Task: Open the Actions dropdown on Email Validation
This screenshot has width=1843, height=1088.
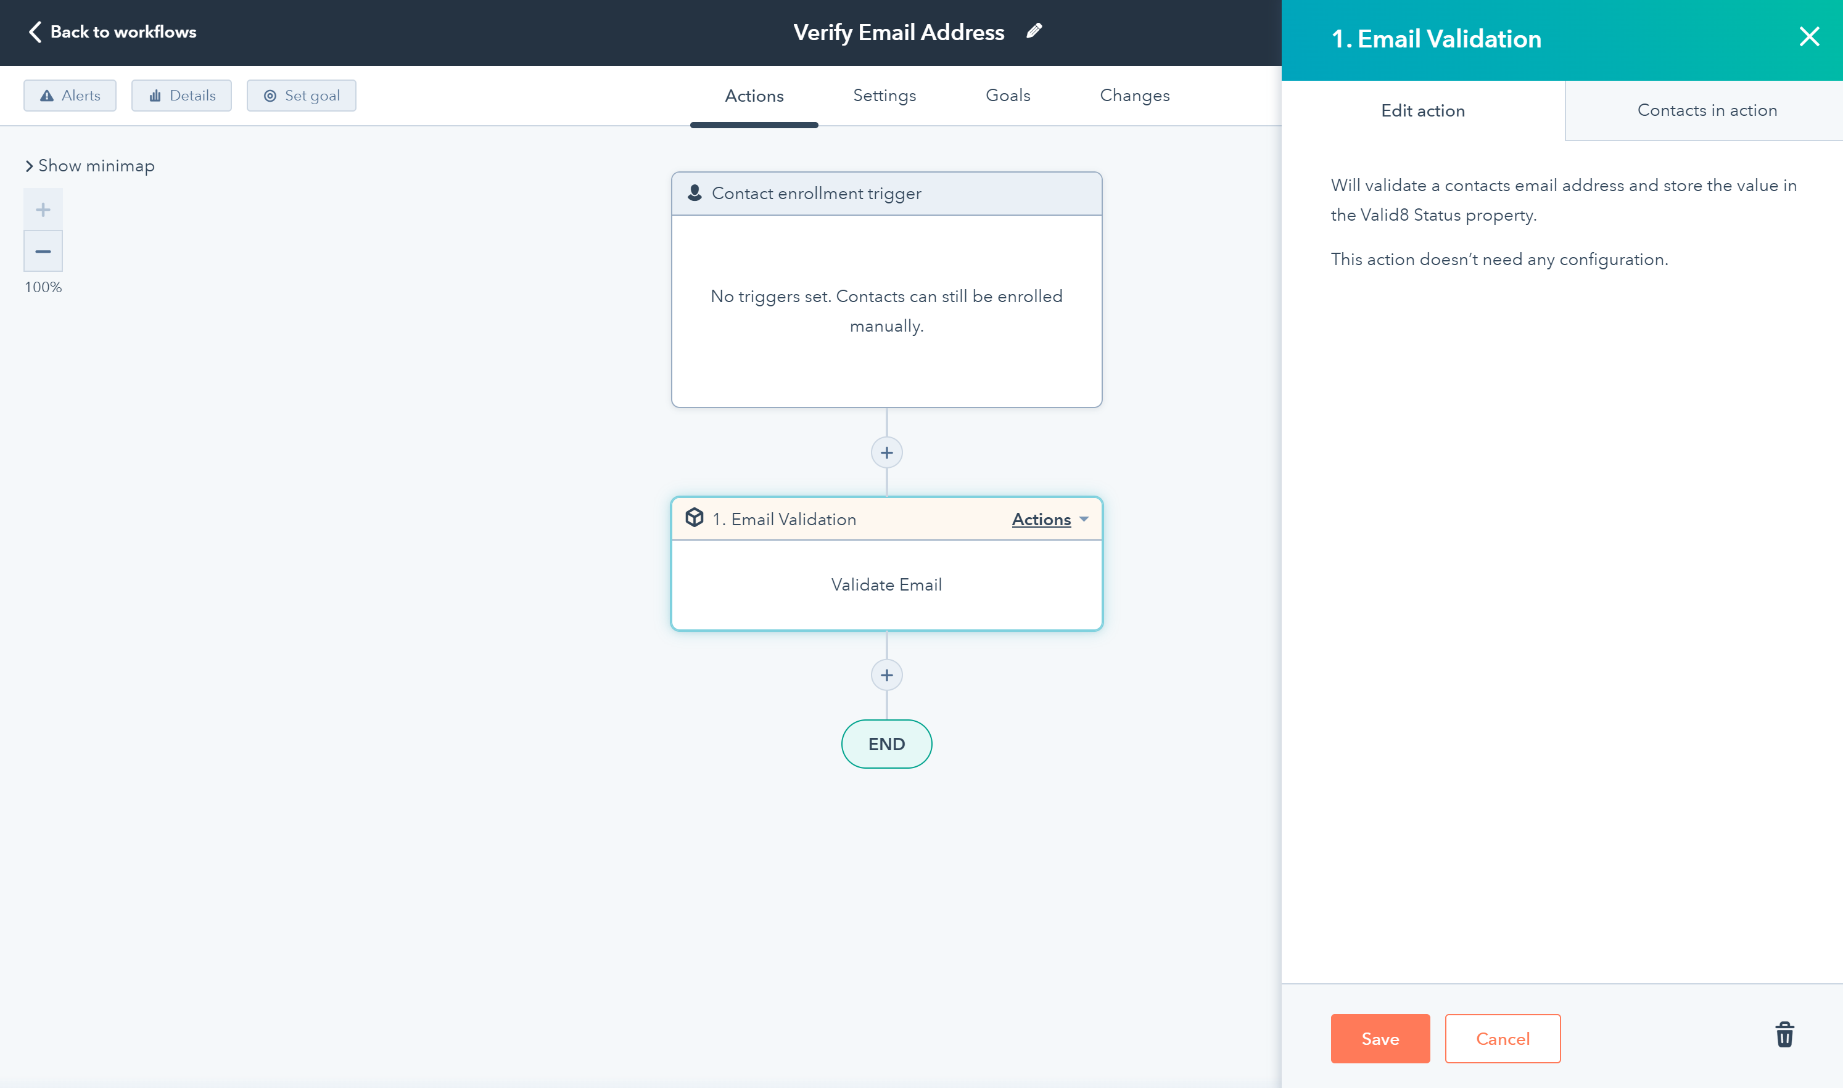Action: point(1049,519)
